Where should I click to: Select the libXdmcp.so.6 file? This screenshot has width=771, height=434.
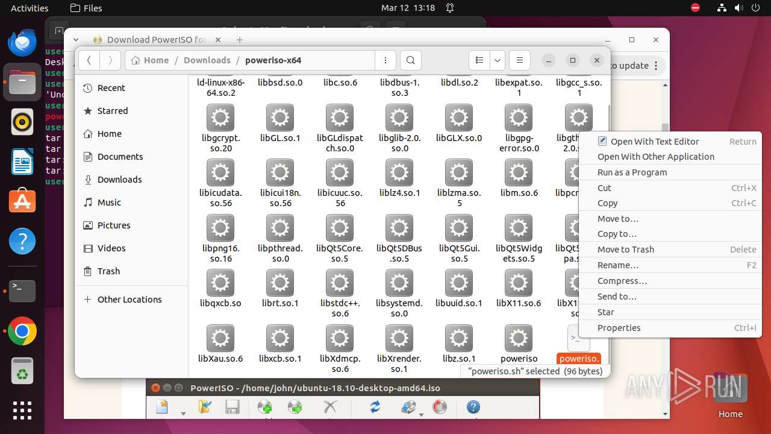click(340, 349)
